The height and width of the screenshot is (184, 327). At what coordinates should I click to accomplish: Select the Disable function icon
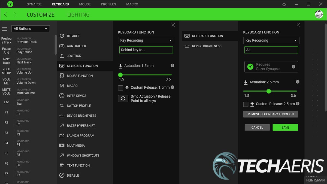tap(62, 175)
